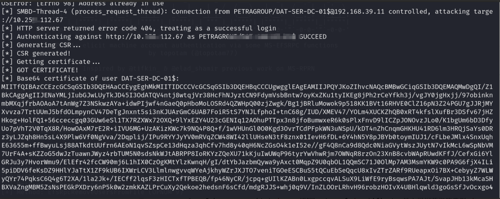The height and width of the screenshot is (199, 500).
Task: Click the GOT CERTIFICATE! message
Action: tap(47, 70)
